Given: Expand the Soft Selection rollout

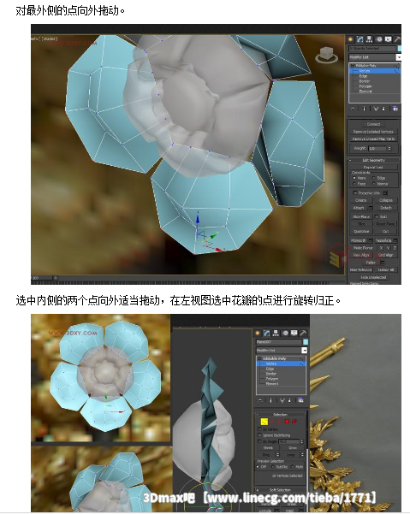Looking at the screenshot, I should click(x=282, y=490).
